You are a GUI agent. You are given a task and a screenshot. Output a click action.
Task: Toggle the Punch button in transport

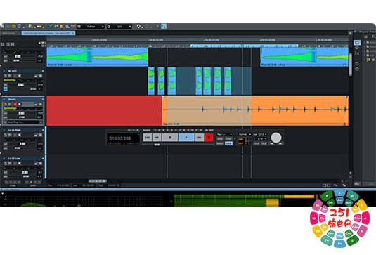(220, 143)
